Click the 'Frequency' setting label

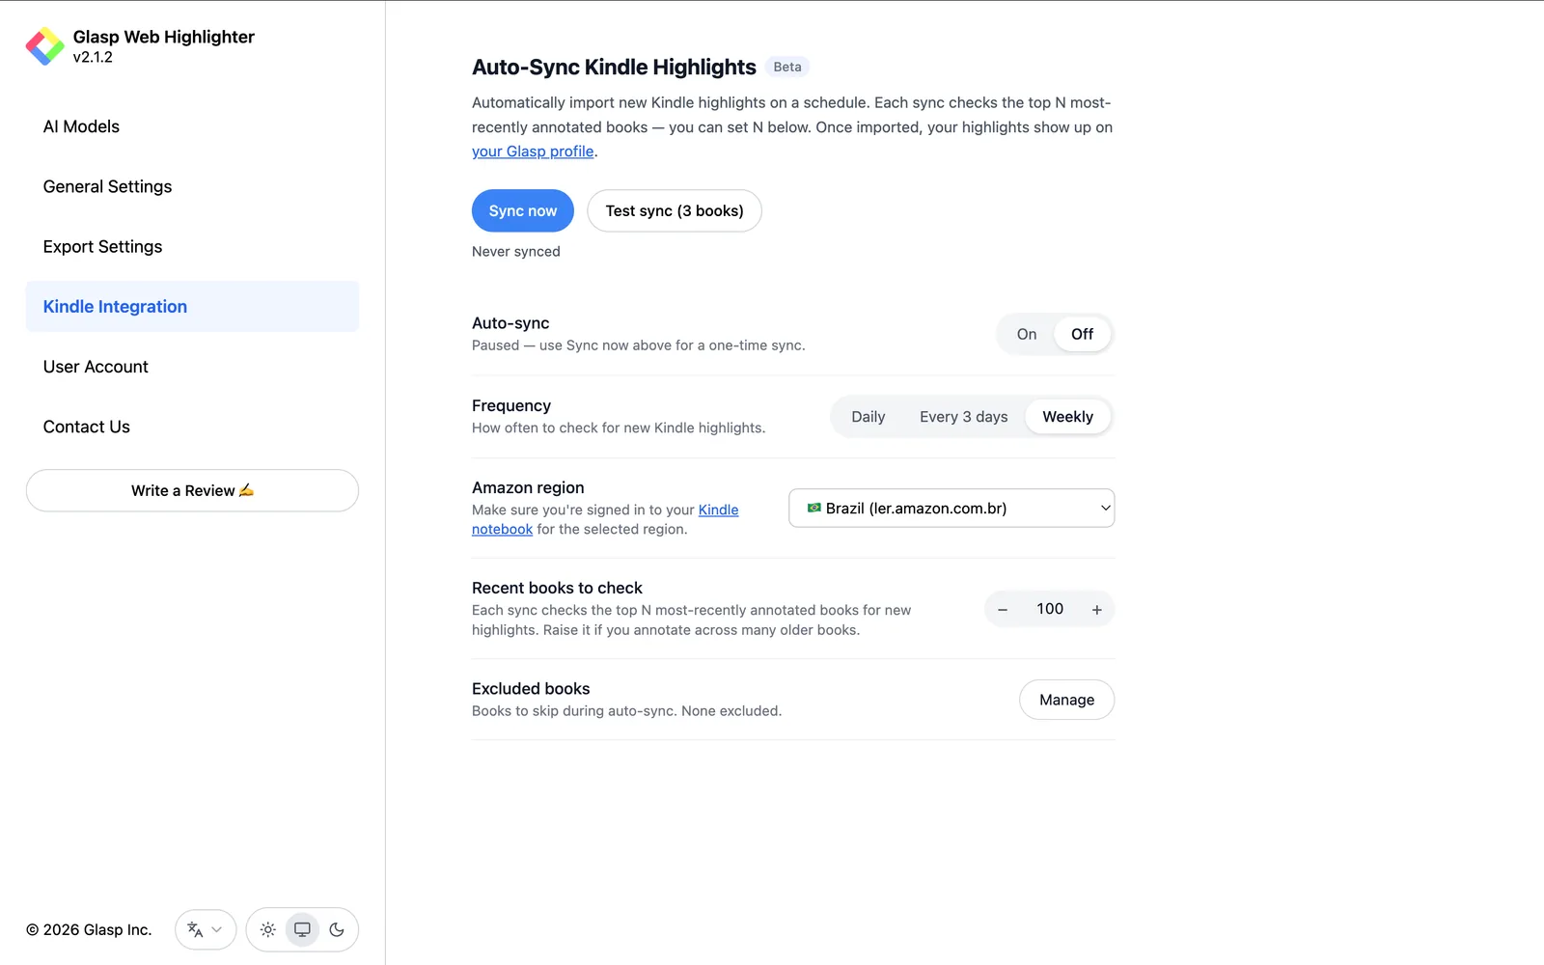click(x=511, y=405)
